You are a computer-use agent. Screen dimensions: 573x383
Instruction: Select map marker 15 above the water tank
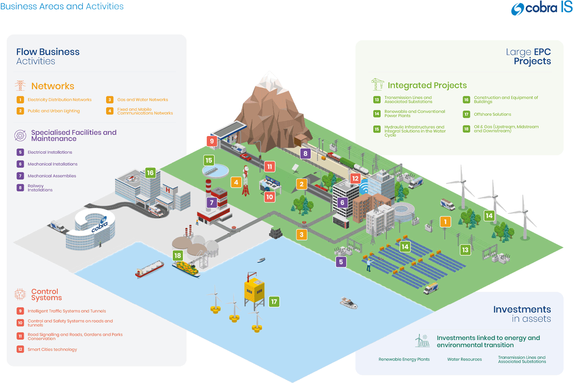click(x=209, y=160)
